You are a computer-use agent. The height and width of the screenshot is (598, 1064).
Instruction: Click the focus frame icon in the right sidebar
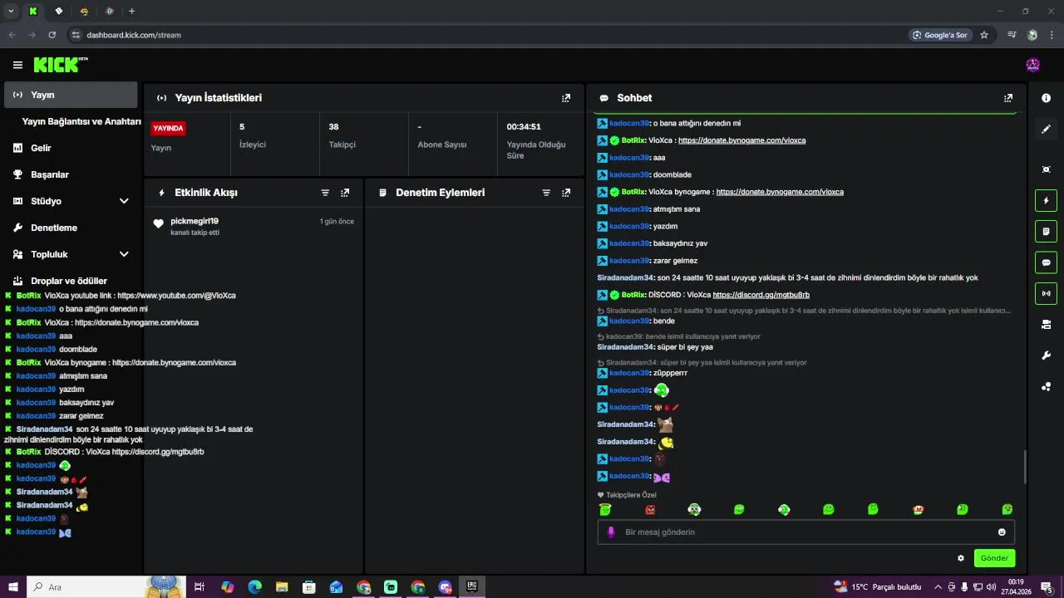[1046, 169]
